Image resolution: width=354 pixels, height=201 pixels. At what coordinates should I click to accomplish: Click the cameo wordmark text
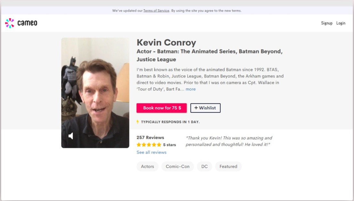tap(27, 23)
